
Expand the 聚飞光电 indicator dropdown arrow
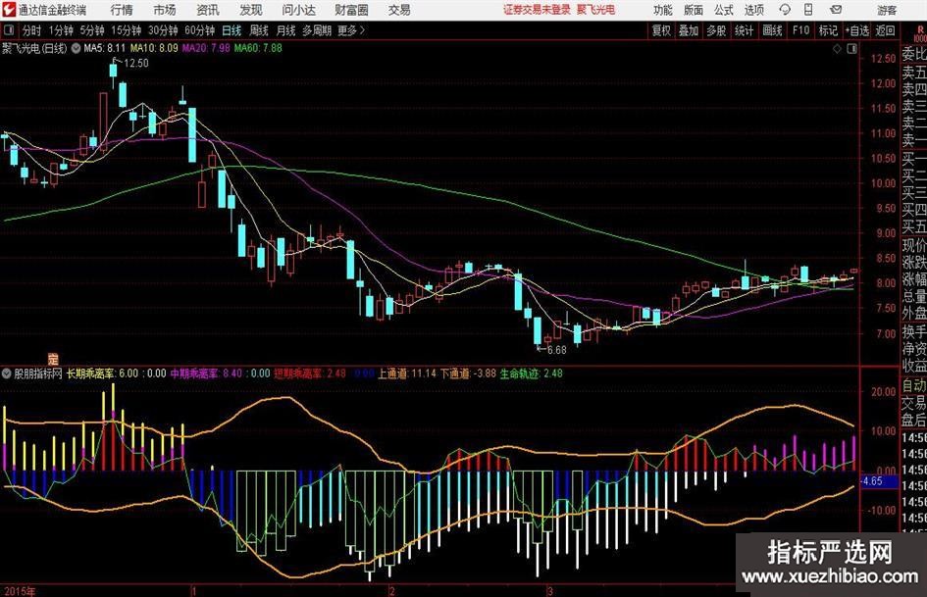(x=76, y=48)
